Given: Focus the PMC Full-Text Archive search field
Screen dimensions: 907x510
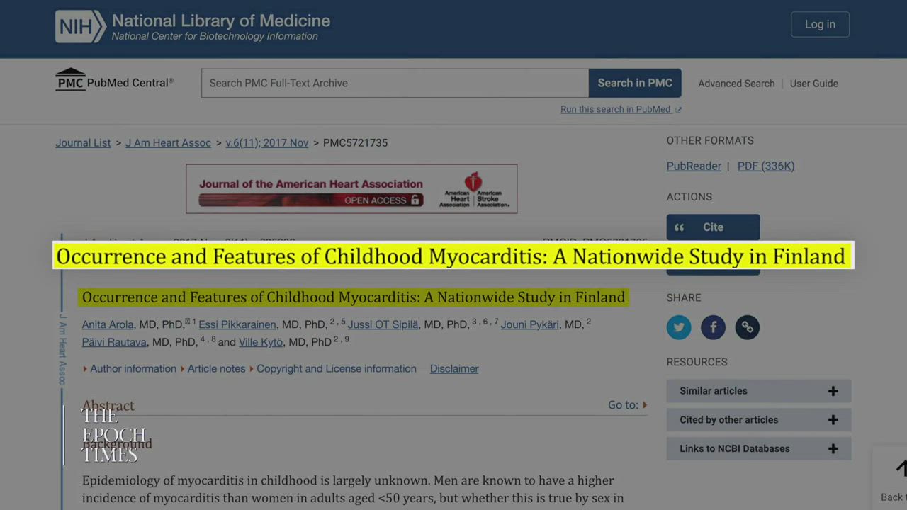Looking at the screenshot, I should point(395,84).
